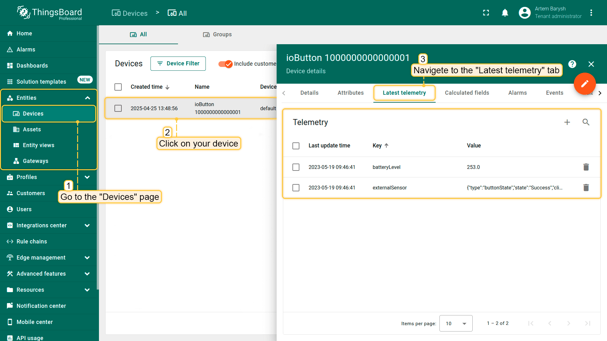Select all devices via header checkbox
This screenshot has height=341, width=607.
pos(118,87)
